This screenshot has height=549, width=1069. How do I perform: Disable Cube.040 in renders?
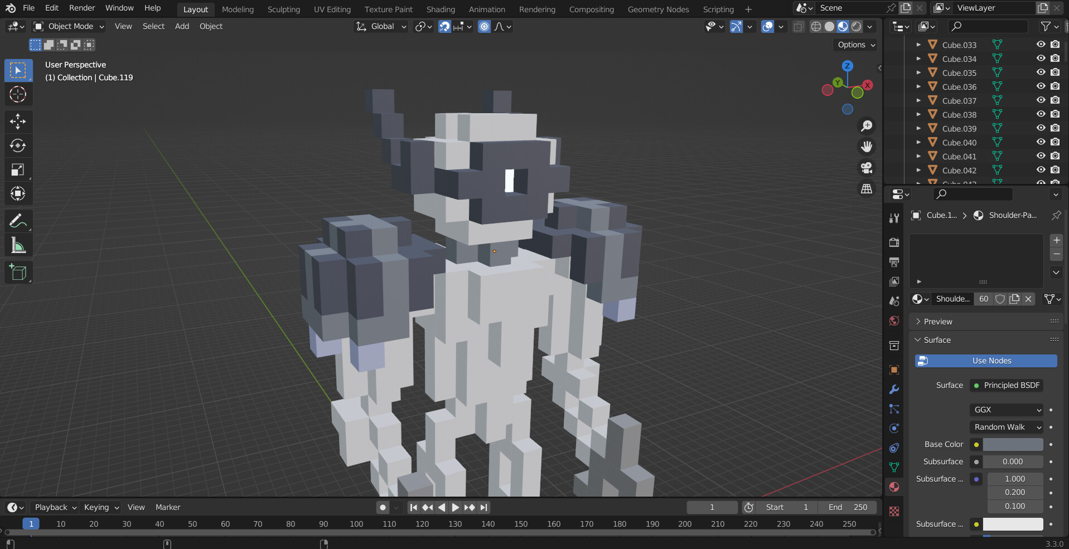click(1055, 142)
